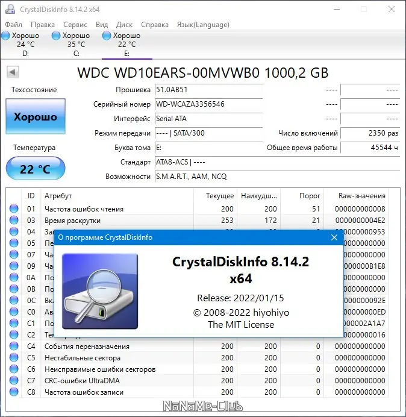Click the Текущее column header
The width and height of the screenshot is (406, 417).
[216, 196]
